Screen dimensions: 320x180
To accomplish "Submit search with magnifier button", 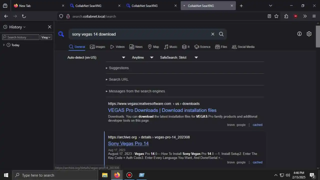I will click(x=221, y=34).
